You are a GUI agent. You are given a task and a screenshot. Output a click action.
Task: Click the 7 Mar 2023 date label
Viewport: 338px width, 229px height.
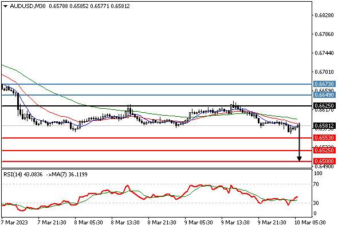click(14, 222)
